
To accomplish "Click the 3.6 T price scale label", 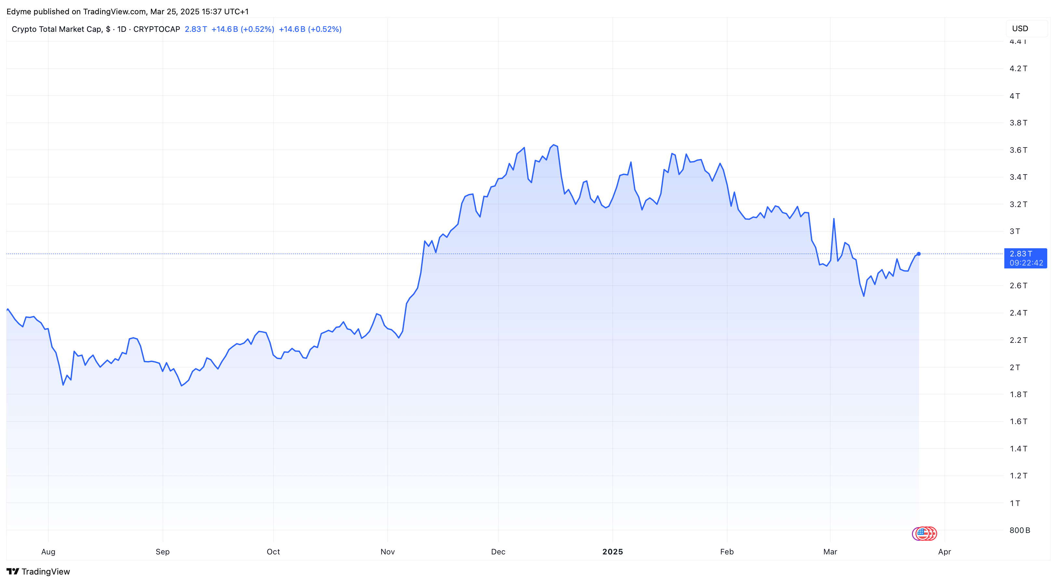I will click(x=1018, y=150).
